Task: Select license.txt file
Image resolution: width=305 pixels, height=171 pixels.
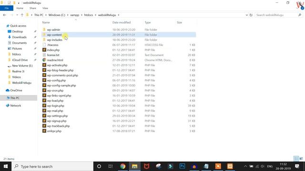Action: (53, 55)
